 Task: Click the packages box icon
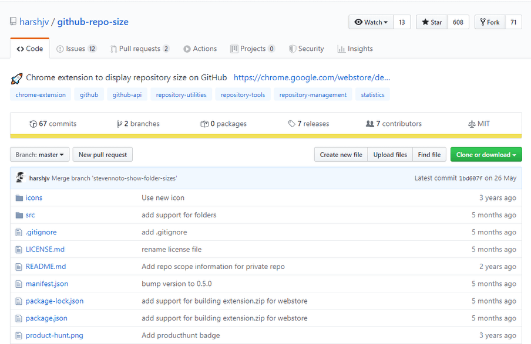[204, 124]
